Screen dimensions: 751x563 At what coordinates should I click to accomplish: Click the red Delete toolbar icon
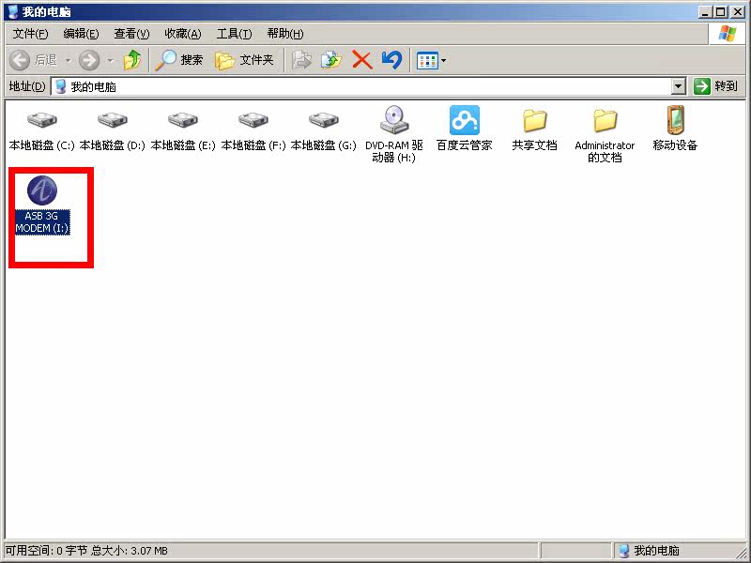click(x=361, y=60)
